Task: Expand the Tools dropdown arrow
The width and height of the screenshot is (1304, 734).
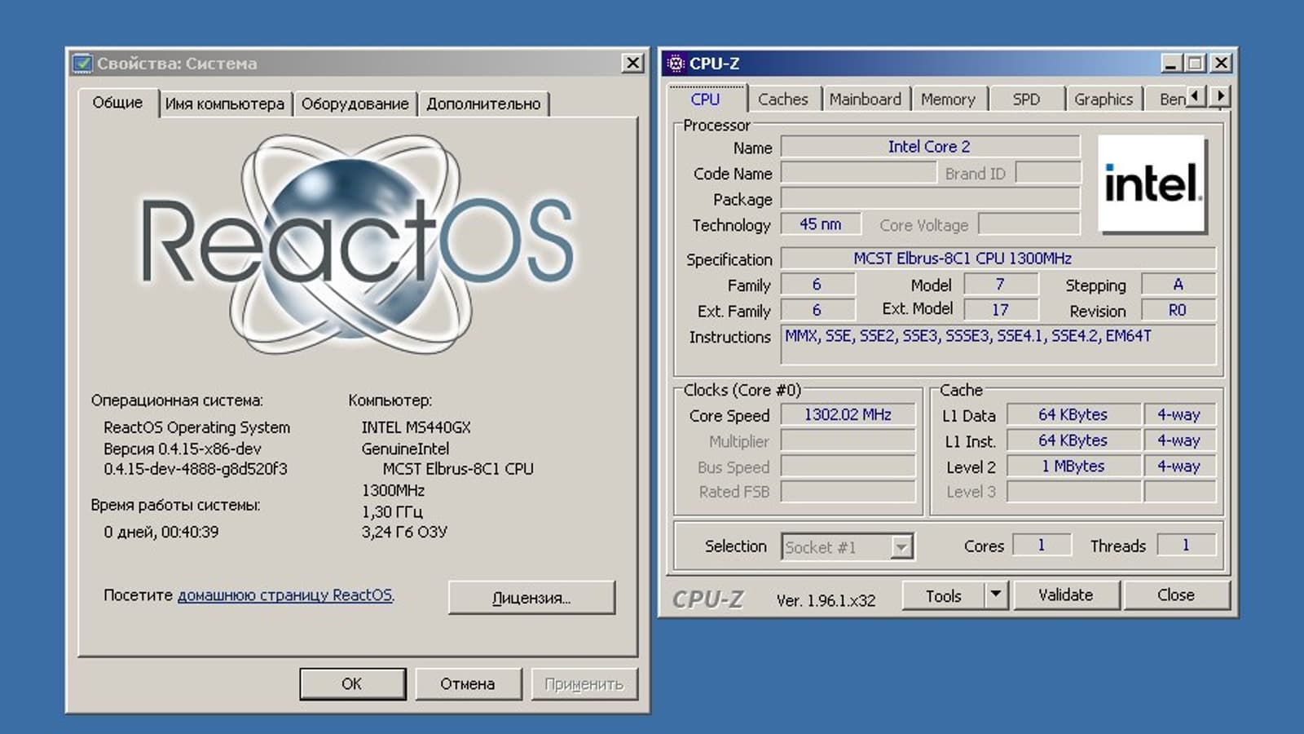Action: click(996, 595)
